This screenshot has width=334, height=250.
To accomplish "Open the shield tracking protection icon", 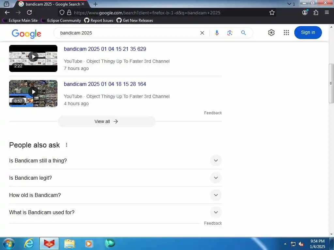I will (62, 13).
